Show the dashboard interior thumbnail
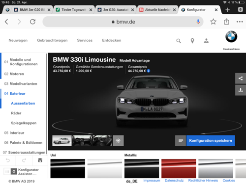Viewport: 246px width, 184px height. (x=82, y=140)
